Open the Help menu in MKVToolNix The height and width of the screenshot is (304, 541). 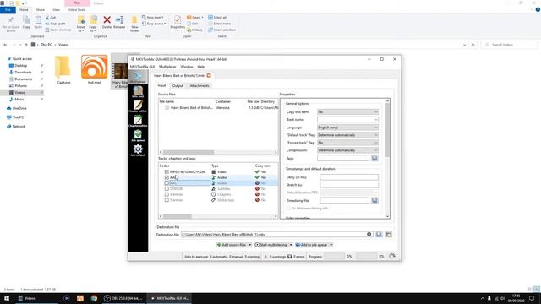point(201,67)
